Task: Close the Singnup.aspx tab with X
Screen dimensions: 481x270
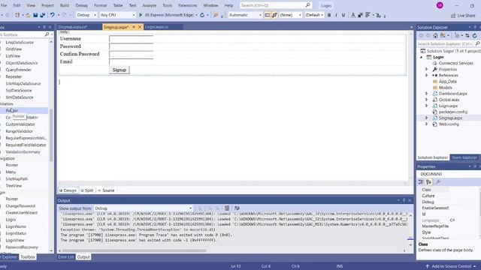Action: pos(140,27)
